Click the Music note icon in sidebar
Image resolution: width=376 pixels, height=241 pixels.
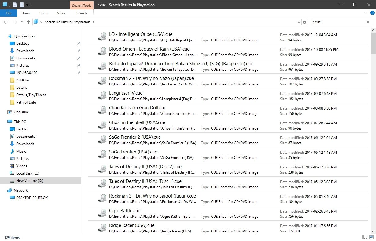pyautogui.click(x=12, y=151)
